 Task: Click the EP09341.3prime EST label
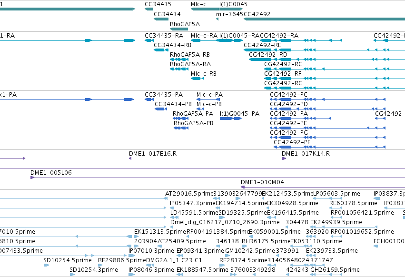[x=200, y=251]
